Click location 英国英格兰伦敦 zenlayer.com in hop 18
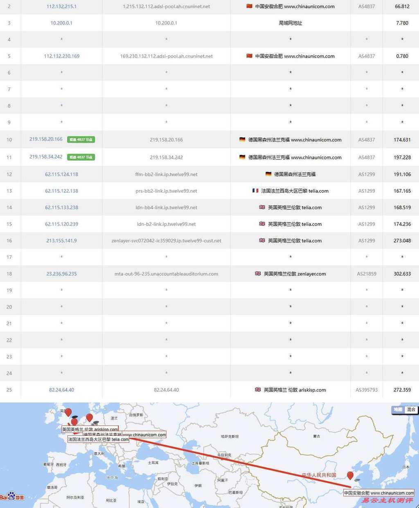This screenshot has height=508, width=419. click(x=295, y=274)
